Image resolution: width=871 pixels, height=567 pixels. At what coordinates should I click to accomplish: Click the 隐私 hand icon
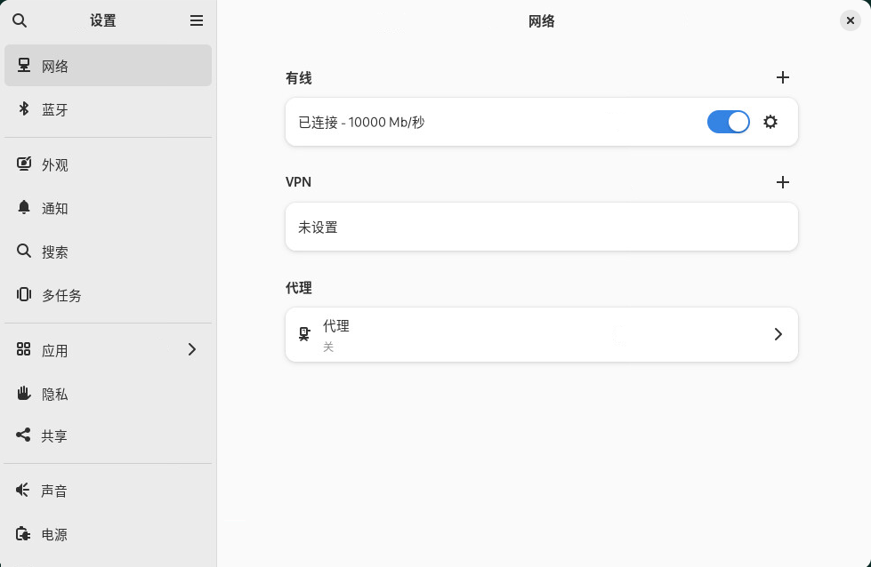[24, 394]
